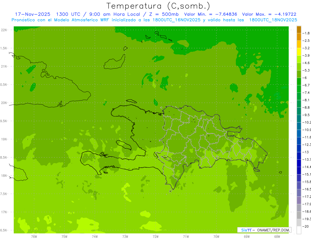Click the "74W" longitude label
Image resolution: width=311 pixels, height=240 pixels.
pos(95,236)
